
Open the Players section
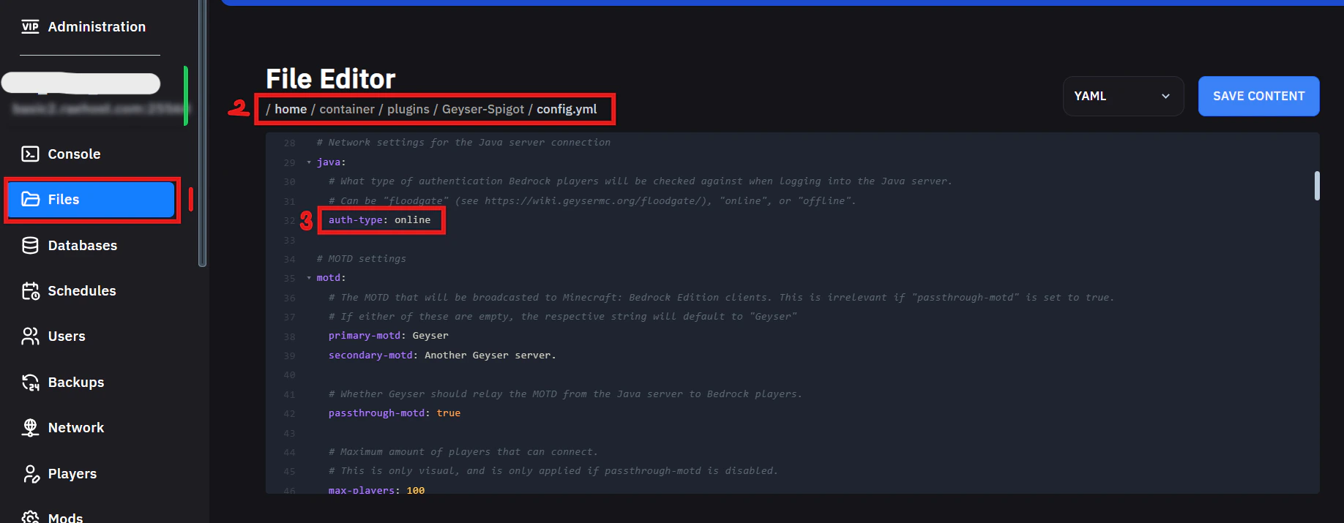point(72,474)
